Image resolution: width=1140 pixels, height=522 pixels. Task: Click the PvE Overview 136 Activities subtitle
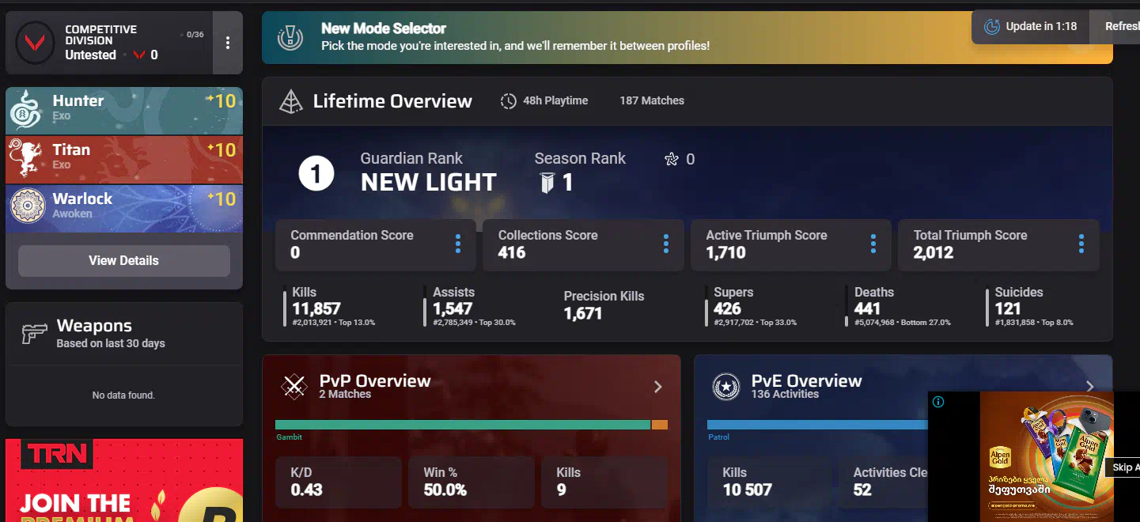tap(785, 395)
